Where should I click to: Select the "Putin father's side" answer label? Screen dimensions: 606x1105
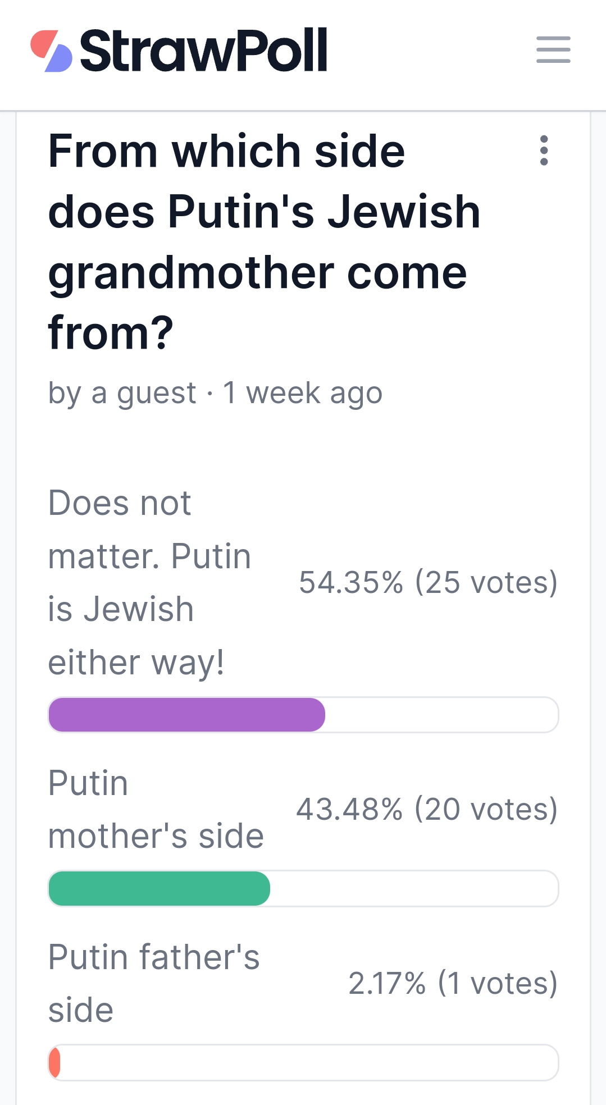pyautogui.click(x=153, y=983)
